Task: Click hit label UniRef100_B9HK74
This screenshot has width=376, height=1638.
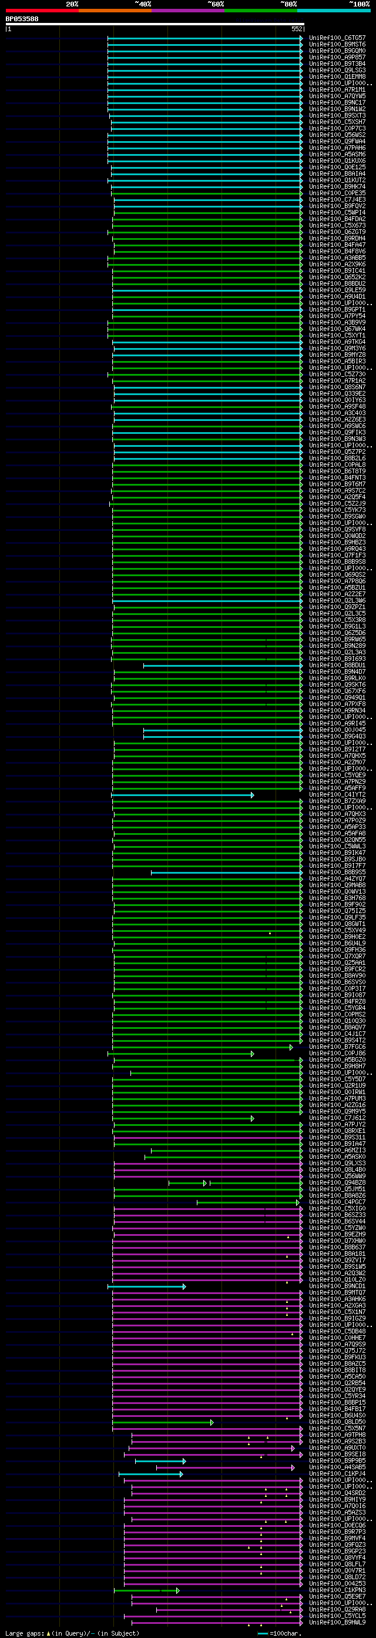Action: coord(337,187)
